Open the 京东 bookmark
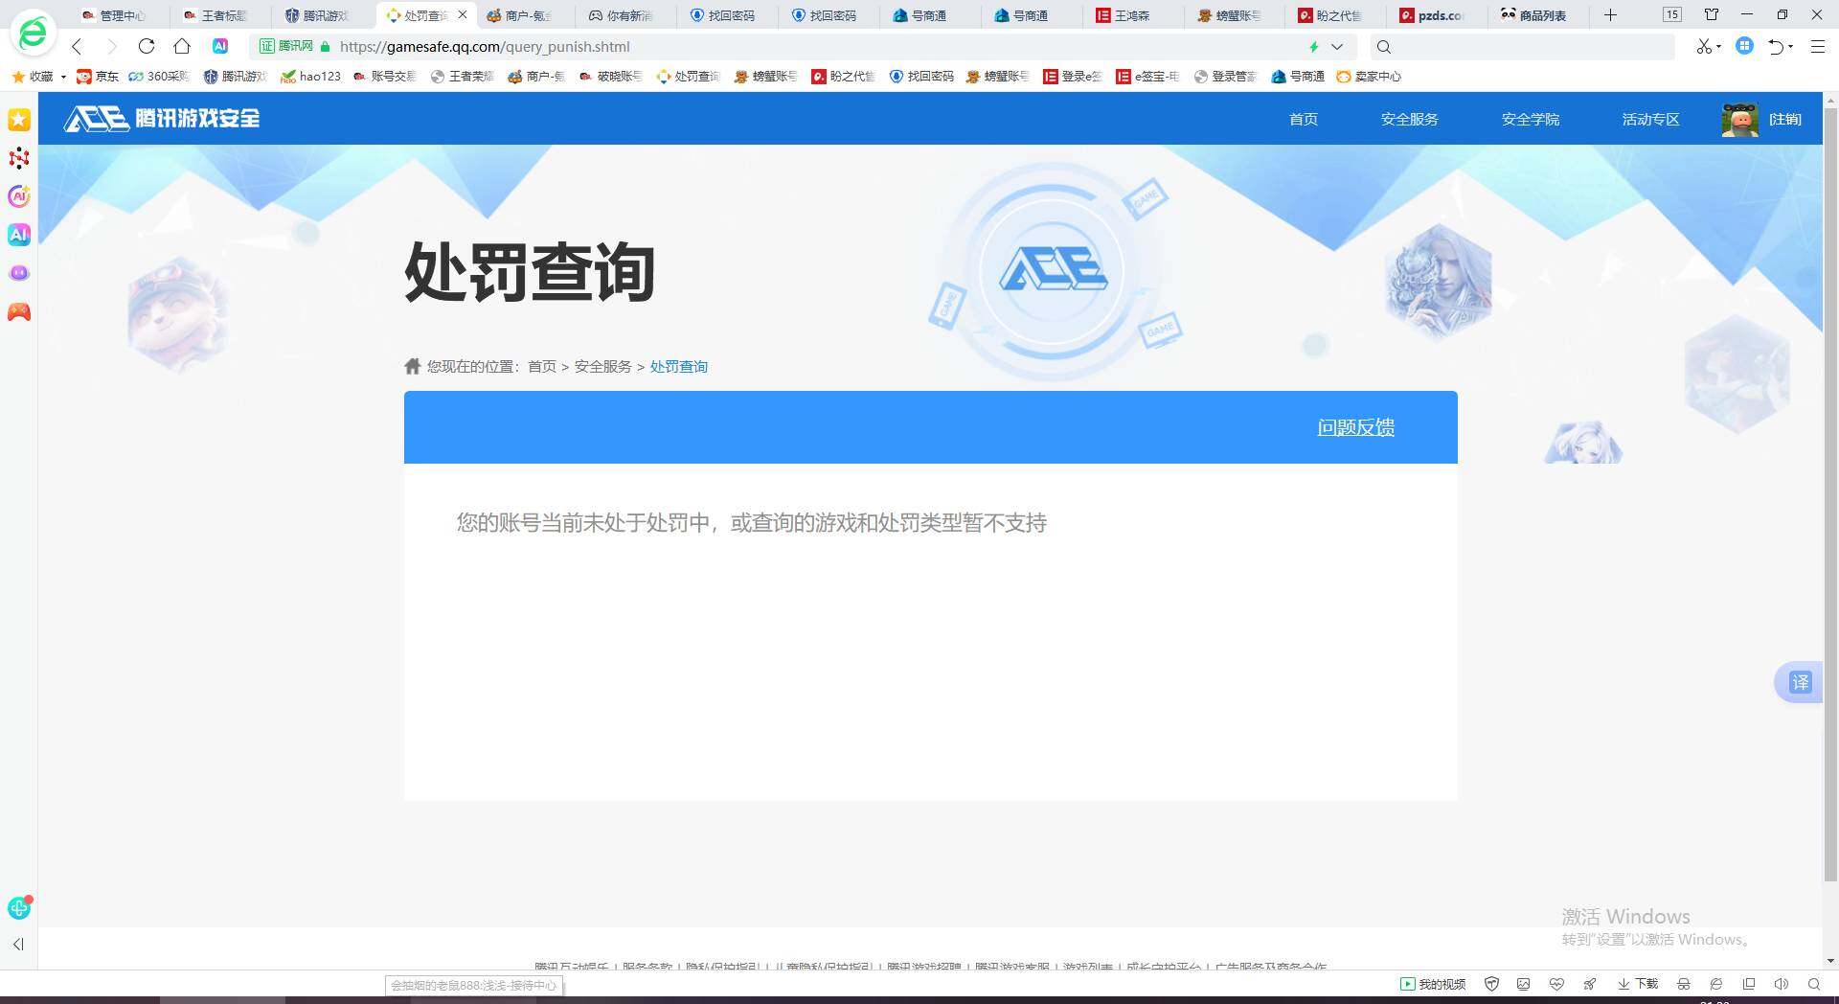The width and height of the screenshot is (1839, 1004). pos(98,77)
